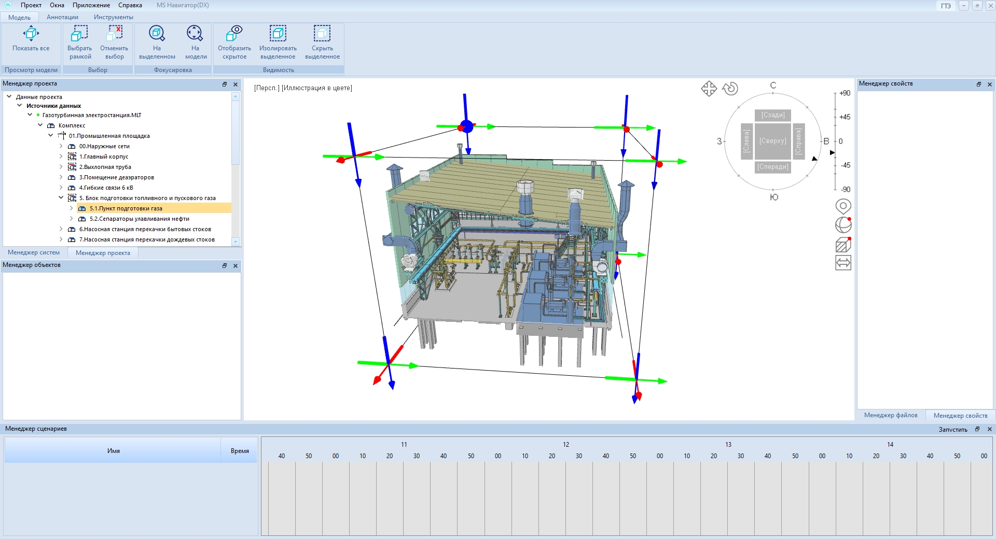Click the +45 mark on elevation slider
996x539 pixels.
[845, 117]
